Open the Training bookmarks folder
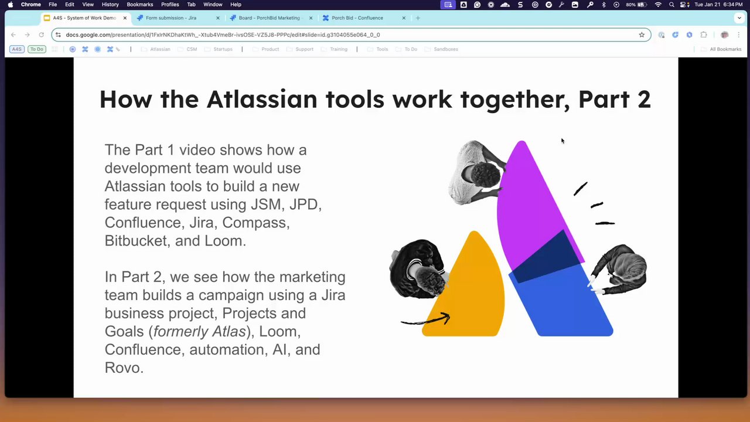Viewport: 750px width, 422px height. 334,49
